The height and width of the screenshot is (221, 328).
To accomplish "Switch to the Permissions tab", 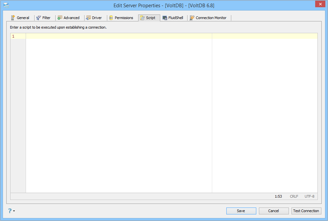I will (x=121, y=18).
